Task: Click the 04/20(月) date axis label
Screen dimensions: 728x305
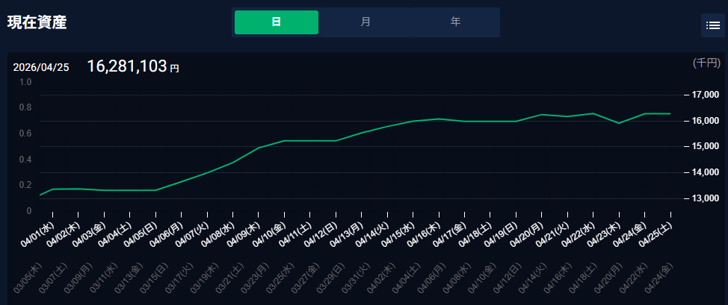Action: (x=528, y=234)
